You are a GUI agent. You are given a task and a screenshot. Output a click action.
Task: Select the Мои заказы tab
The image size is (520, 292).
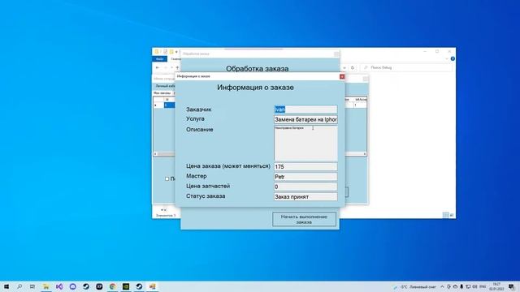point(162,93)
